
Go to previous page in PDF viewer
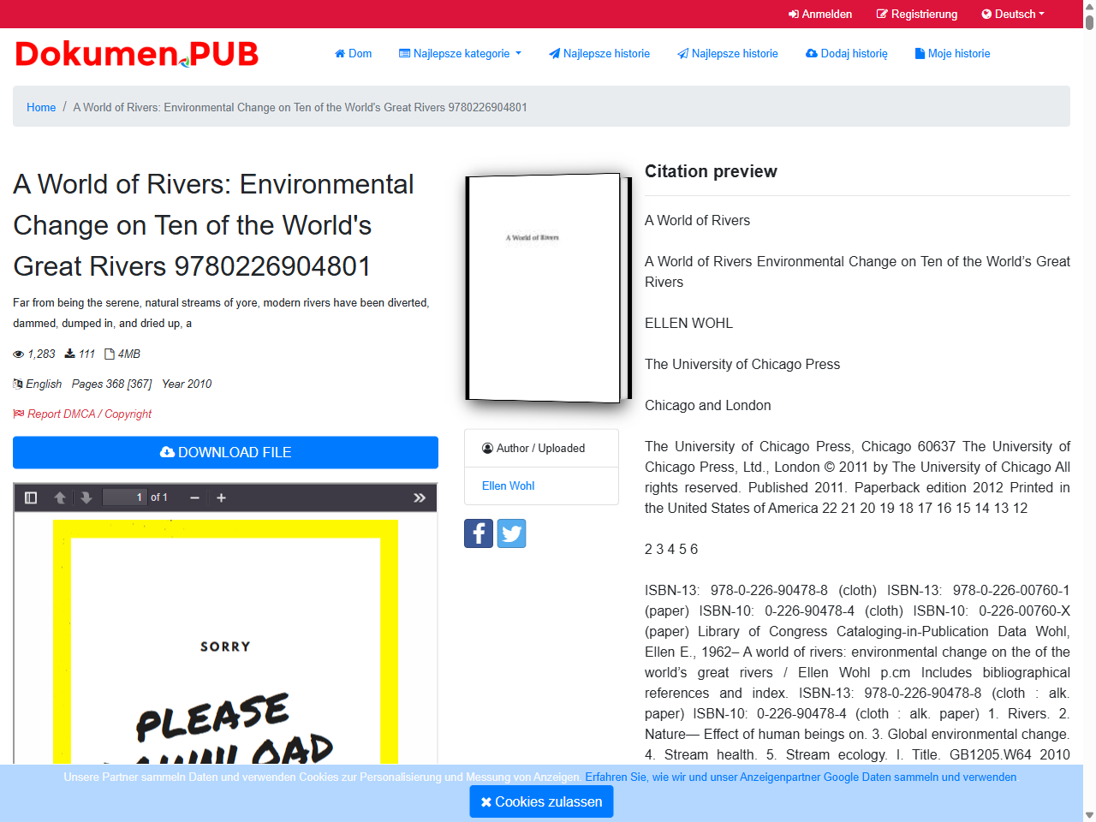60,497
